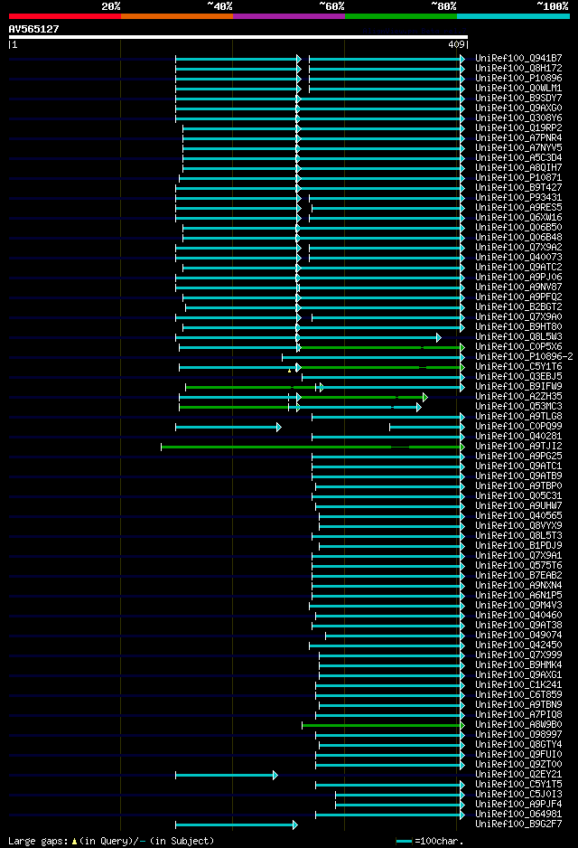Open hit UniRef100_Q941B7

point(518,59)
